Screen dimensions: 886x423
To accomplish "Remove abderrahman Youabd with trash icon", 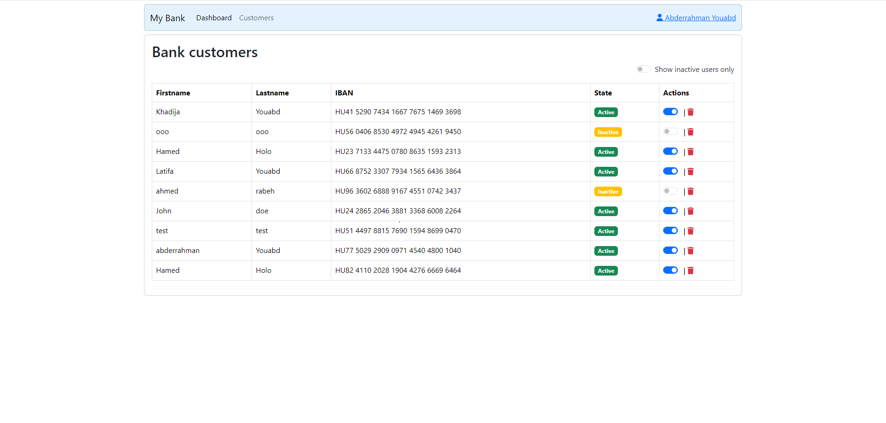I will coord(690,251).
